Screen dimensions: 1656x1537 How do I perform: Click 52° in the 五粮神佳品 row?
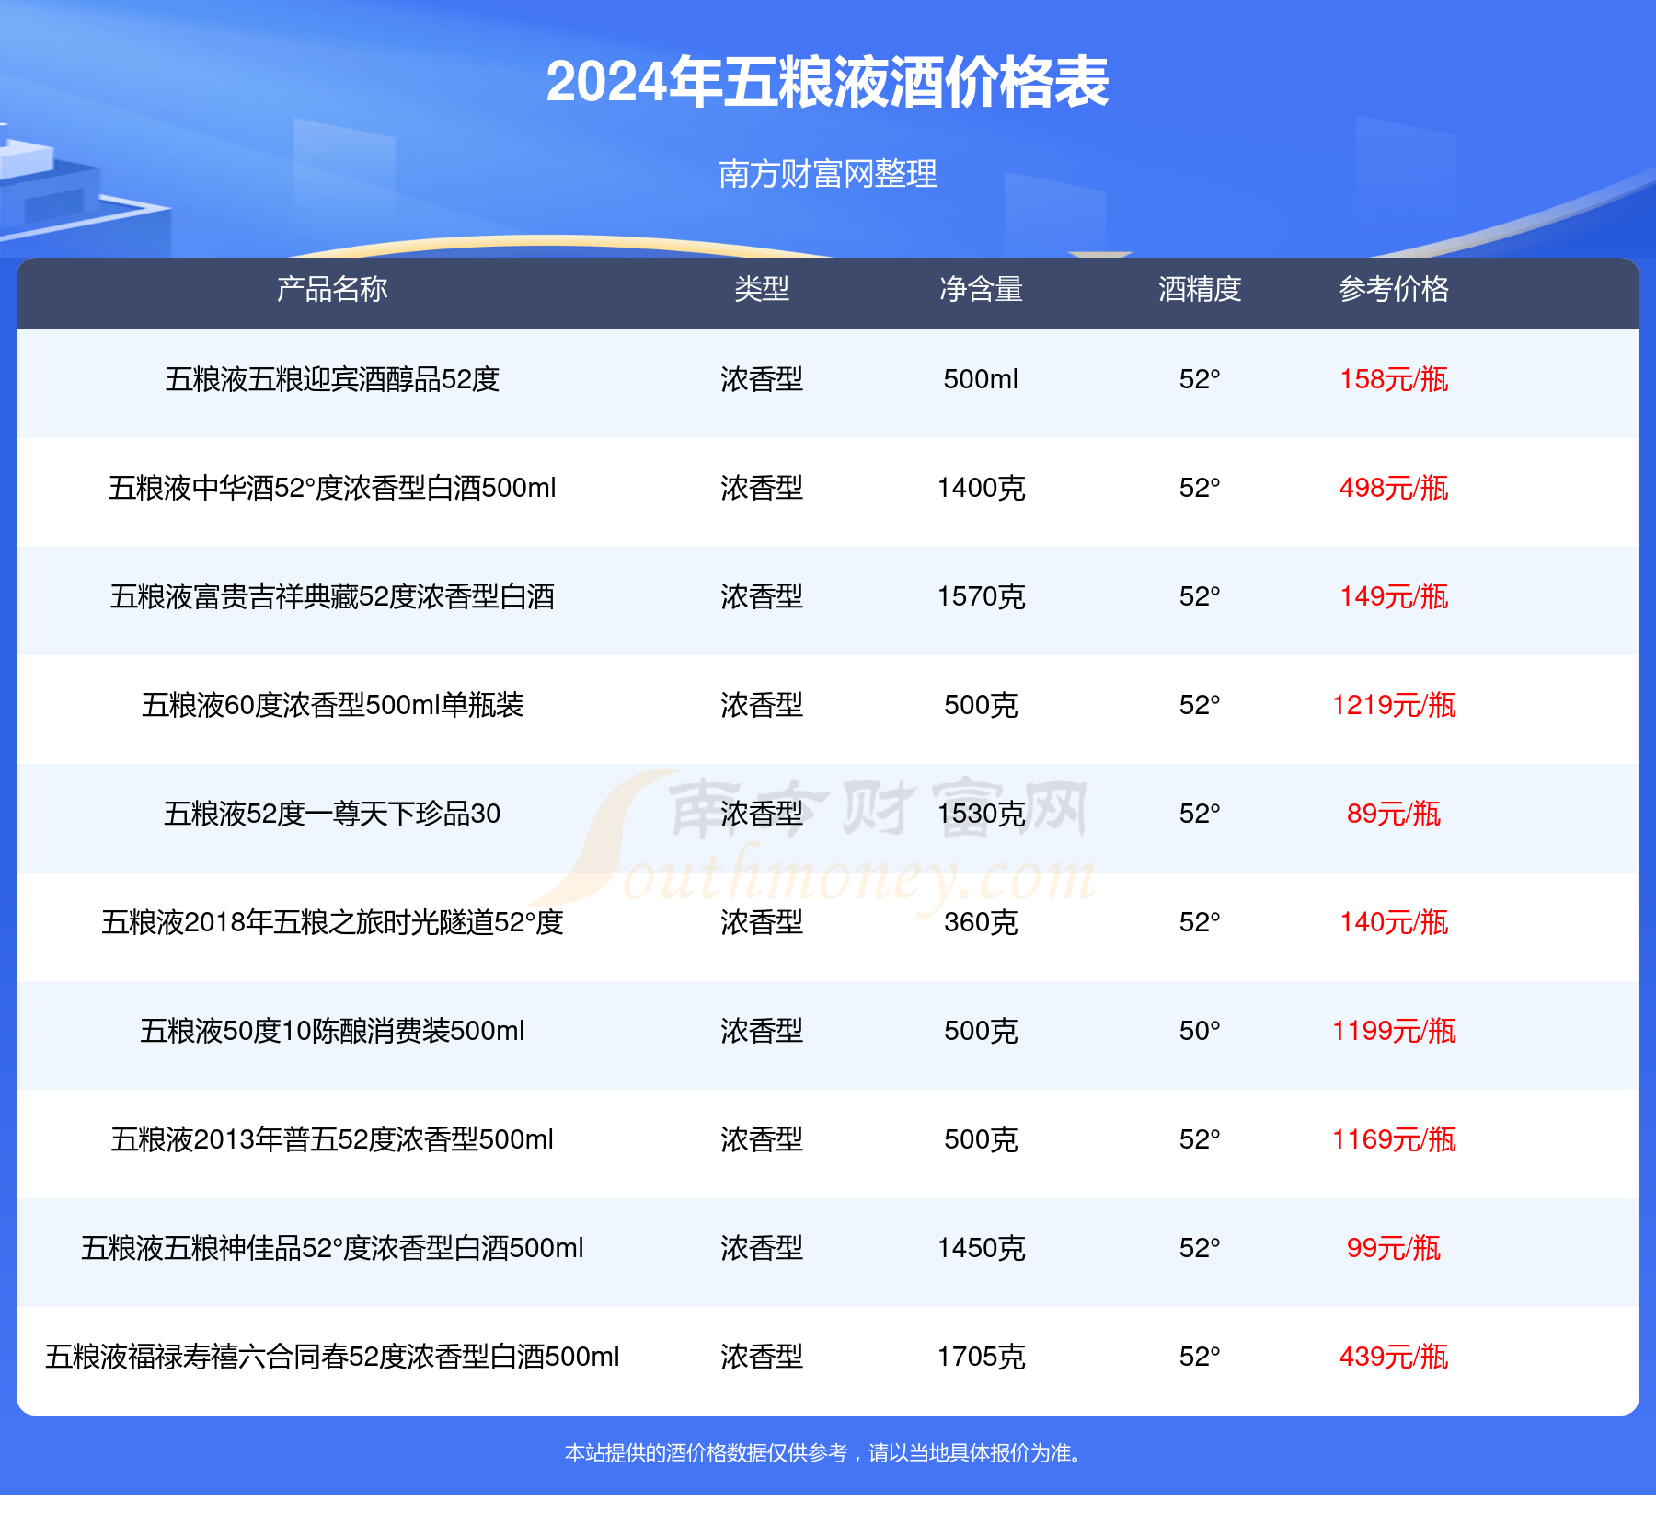1200,1248
